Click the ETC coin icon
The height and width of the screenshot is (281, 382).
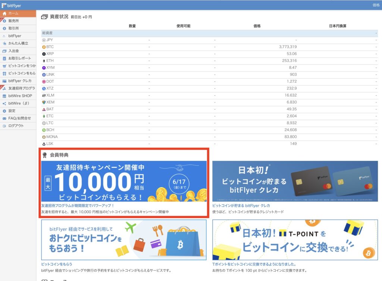pyautogui.click(x=44, y=116)
